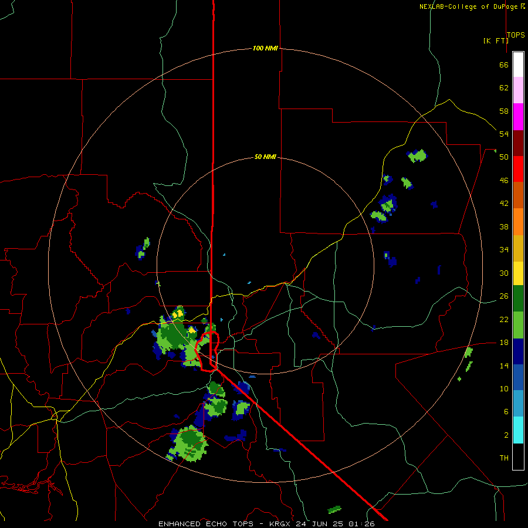Click the magenta 58 kft legend swatch
The image size is (528, 528).
click(x=518, y=117)
